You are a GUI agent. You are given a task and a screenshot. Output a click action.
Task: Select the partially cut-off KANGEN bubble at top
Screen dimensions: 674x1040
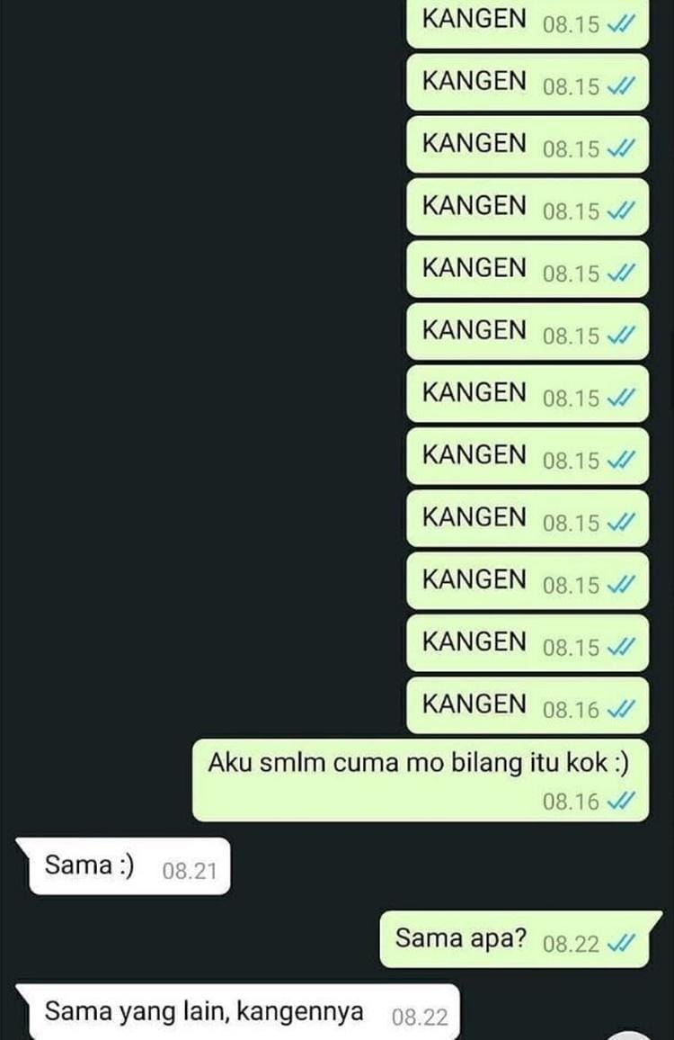[x=528, y=24]
